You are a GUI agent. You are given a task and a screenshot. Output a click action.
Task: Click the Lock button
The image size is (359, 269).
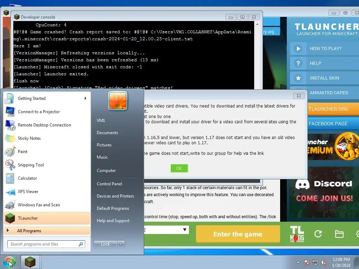coord(105,244)
